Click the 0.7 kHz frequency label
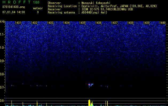The width and height of the screenshot is (168, 106). click(2, 87)
